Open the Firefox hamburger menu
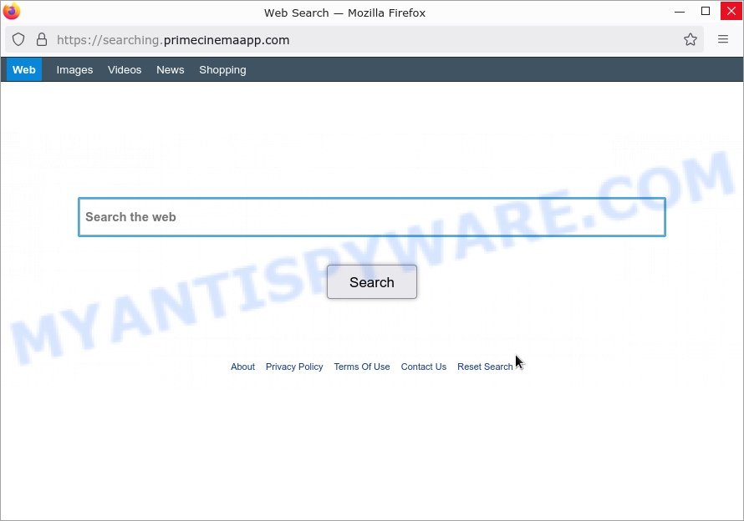Viewport: 744px width, 521px height. tap(722, 39)
